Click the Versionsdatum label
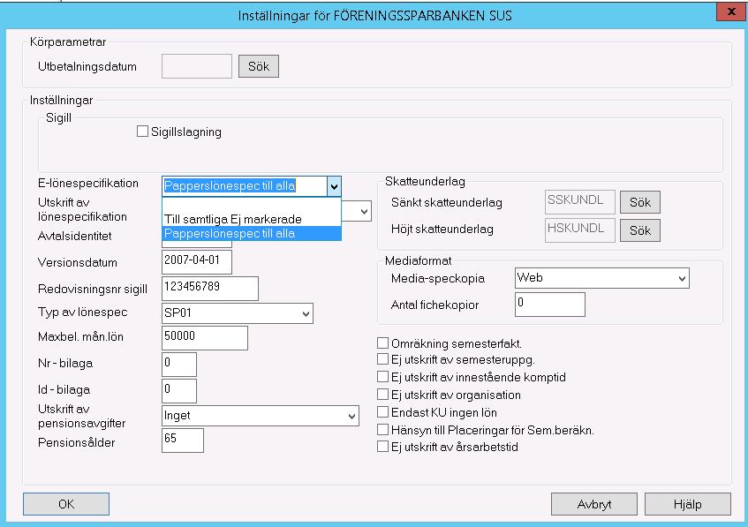The height and width of the screenshot is (527, 748). [x=78, y=262]
